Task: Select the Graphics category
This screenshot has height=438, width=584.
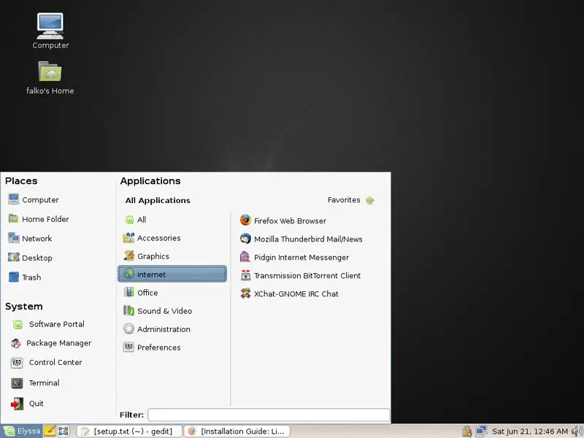Action: coord(172,256)
